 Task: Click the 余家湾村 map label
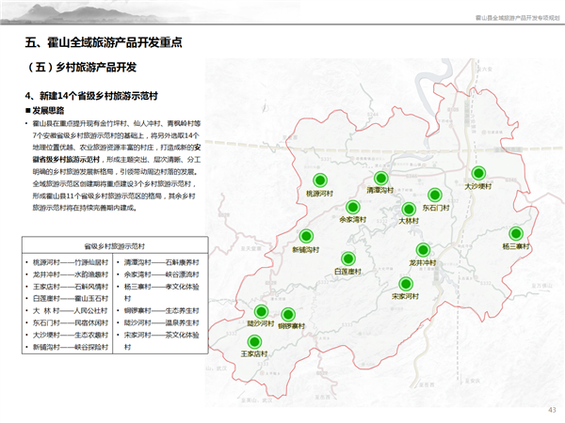[x=353, y=219]
